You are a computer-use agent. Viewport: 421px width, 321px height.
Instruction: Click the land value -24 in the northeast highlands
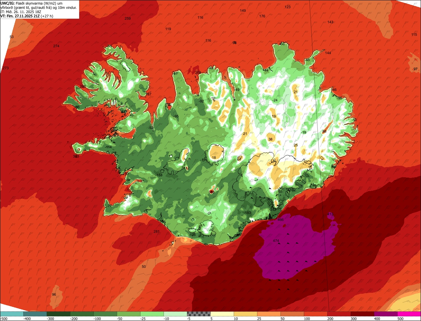click(x=275, y=100)
